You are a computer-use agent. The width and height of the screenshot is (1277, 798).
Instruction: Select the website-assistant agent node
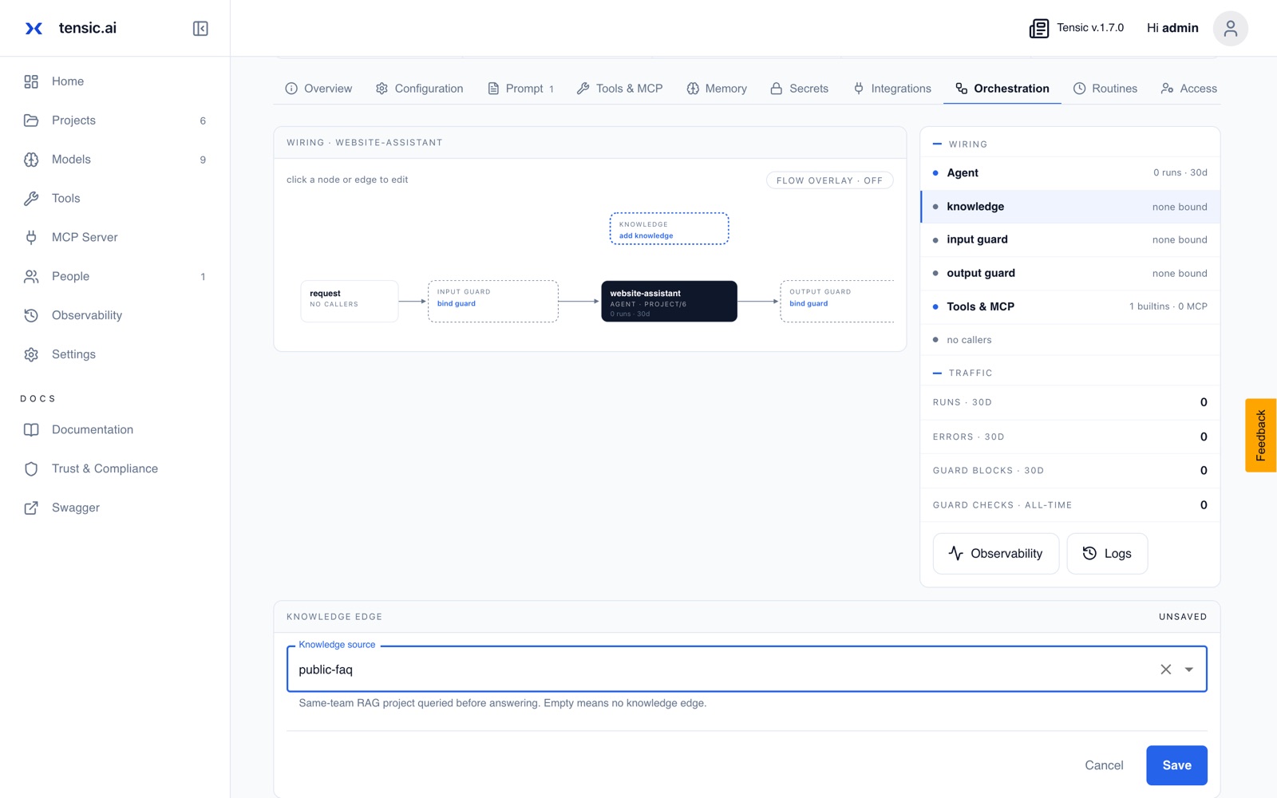[x=669, y=302]
